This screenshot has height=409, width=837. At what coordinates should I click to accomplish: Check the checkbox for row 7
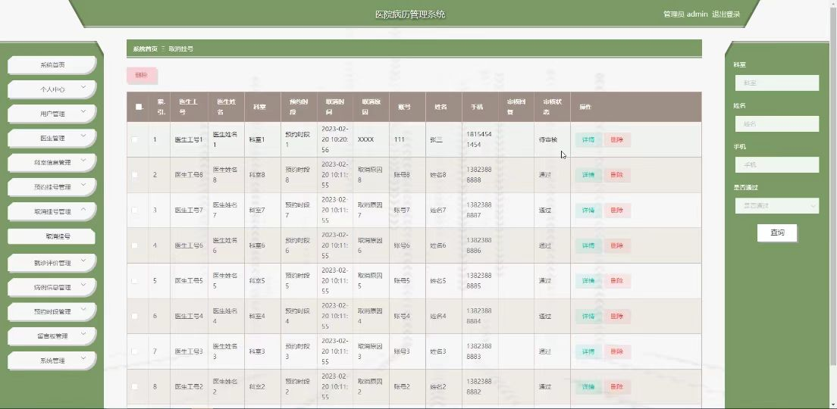[134, 351]
